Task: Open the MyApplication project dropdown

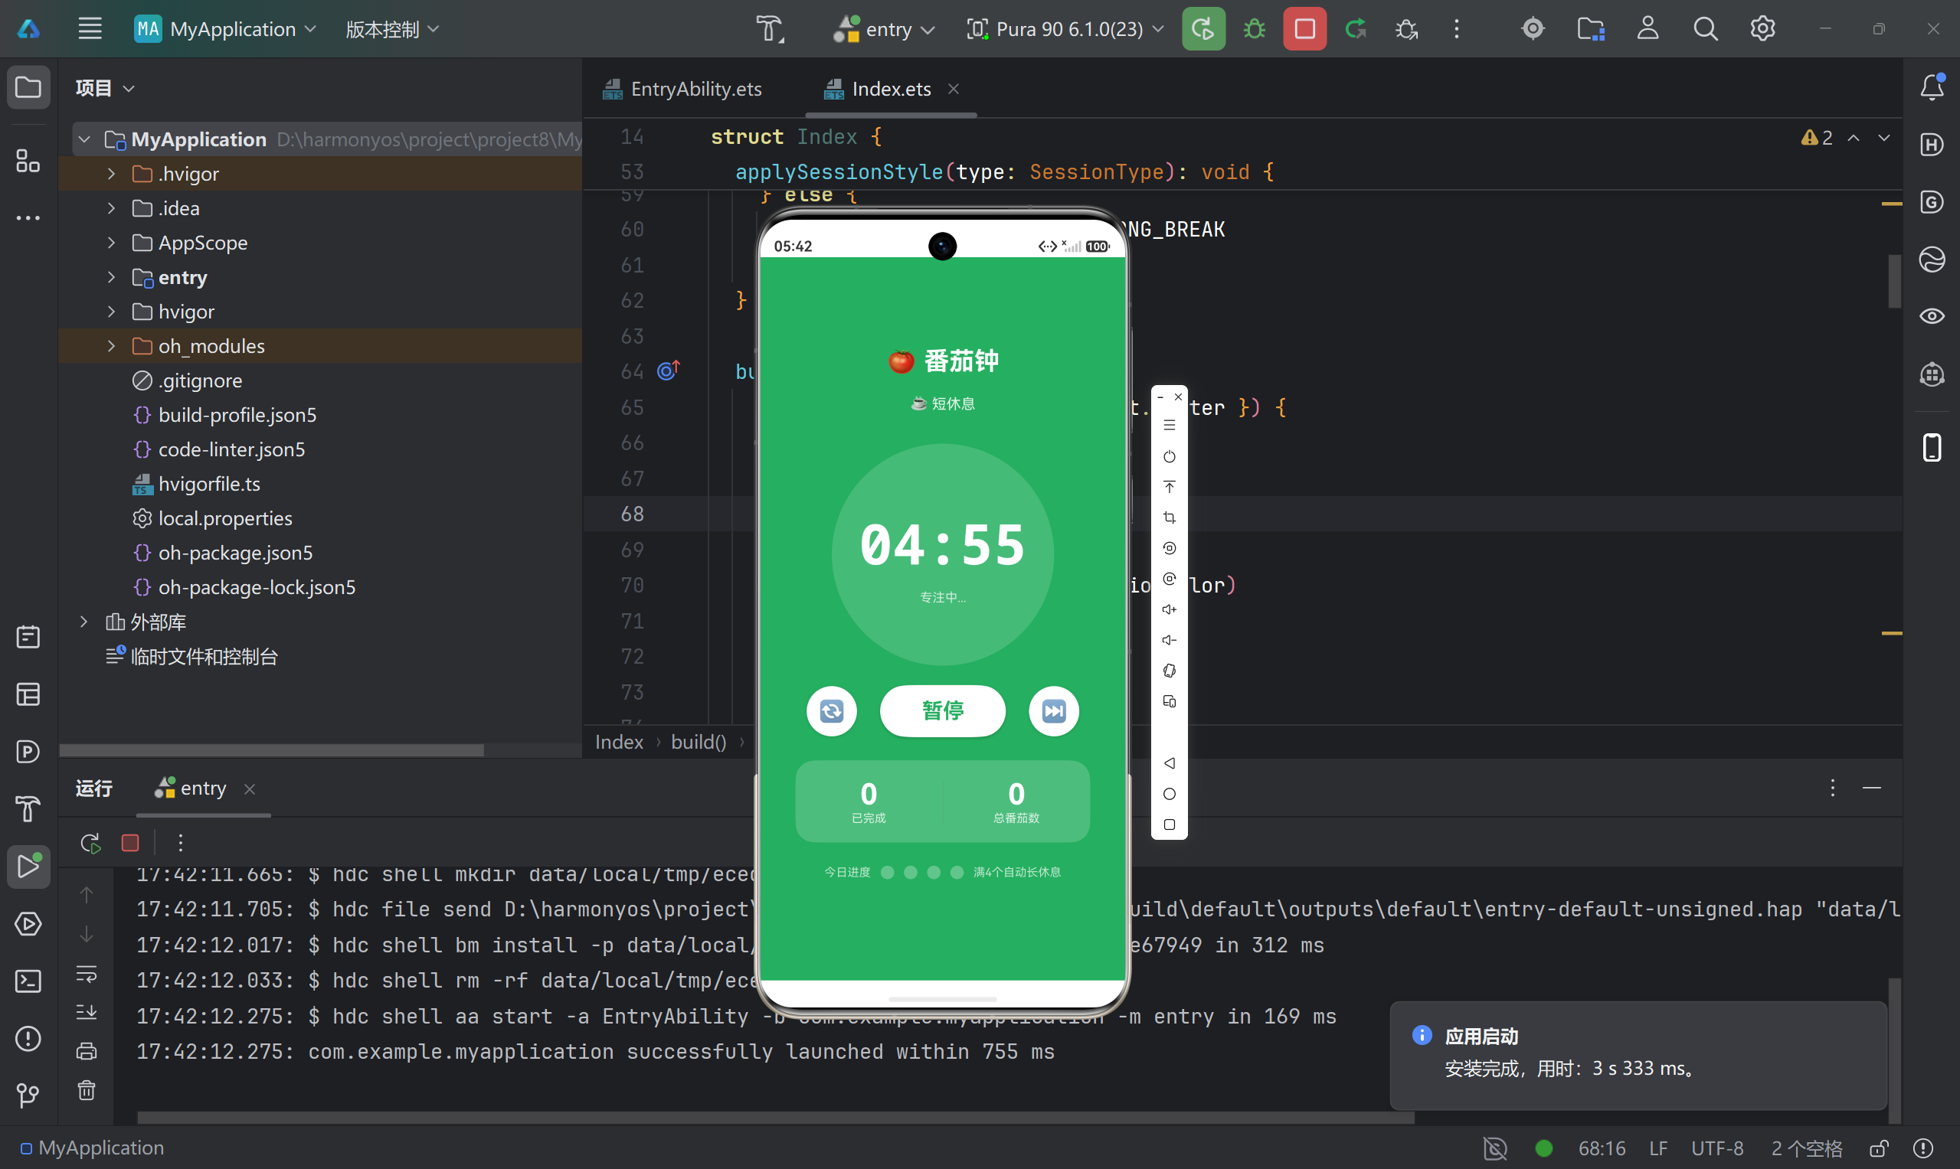Action: point(225,29)
